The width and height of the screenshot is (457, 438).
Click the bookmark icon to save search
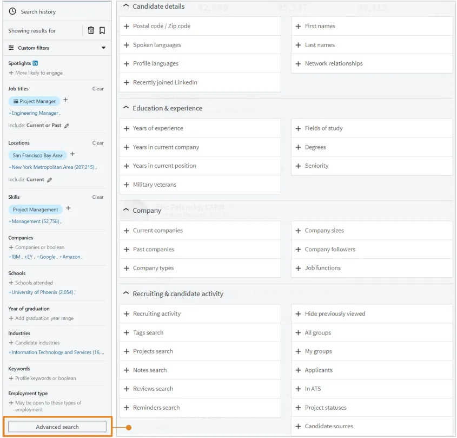point(102,31)
